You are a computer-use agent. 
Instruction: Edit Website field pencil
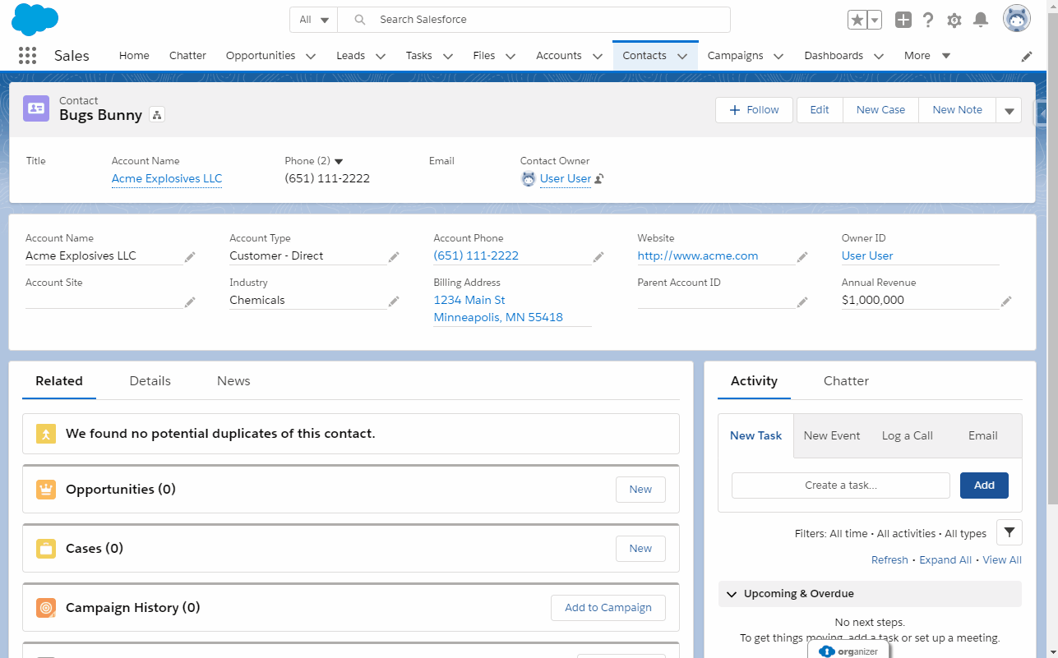(802, 256)
